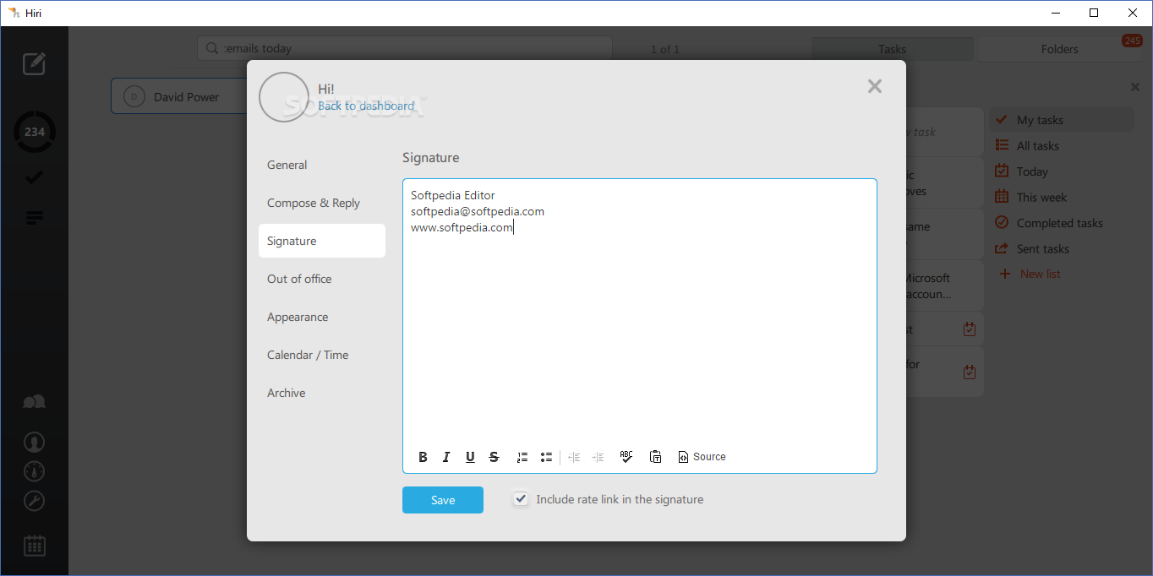1153x576 pixels.
Task: Open Sent tasks label in list
Action: [x=1043, y=248]
